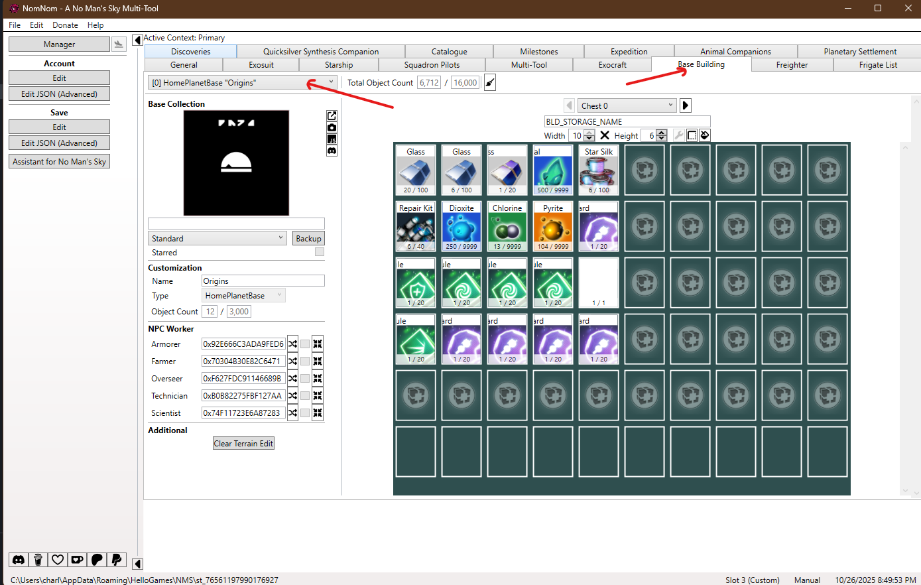Toggle the Starred checkbox
This screenshot has height=585, width=921.
(320, 252)
